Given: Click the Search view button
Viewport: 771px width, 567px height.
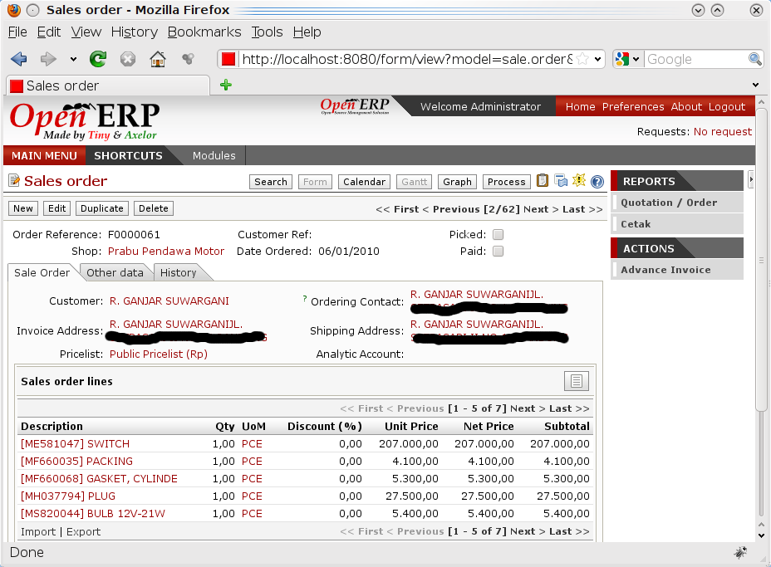Looking at the screenshot, I should pyautogui.click(x=271, y=182).
